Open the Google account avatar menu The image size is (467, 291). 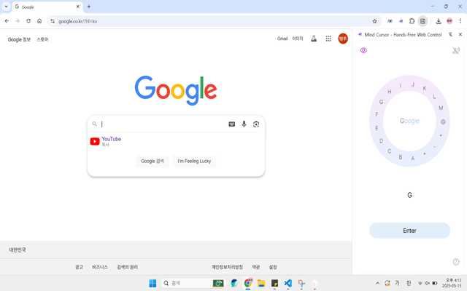click(343, 39)
